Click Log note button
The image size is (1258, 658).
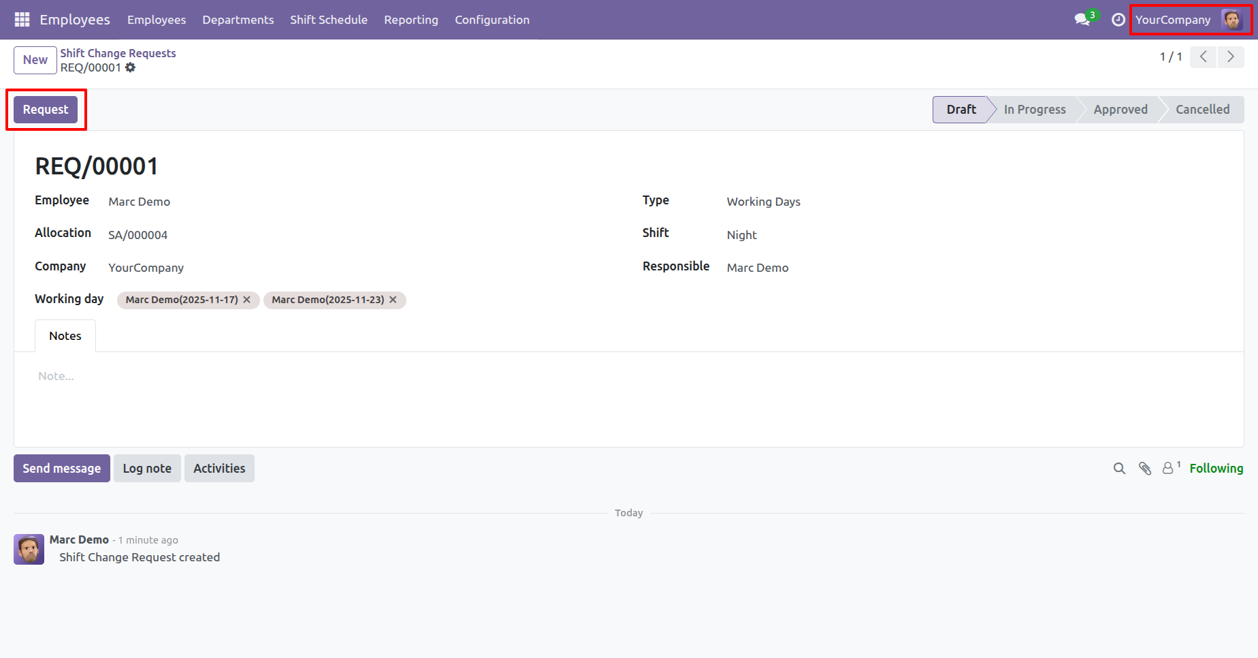(x=147, y=469)
